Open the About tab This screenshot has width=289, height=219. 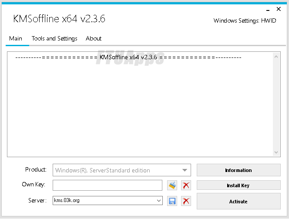[94, 38]
